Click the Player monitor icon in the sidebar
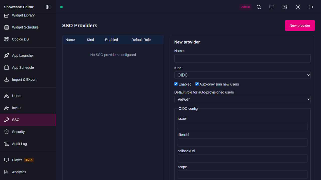Image resolution: width=321 pixels, height=180 pixels. point(7,160)
